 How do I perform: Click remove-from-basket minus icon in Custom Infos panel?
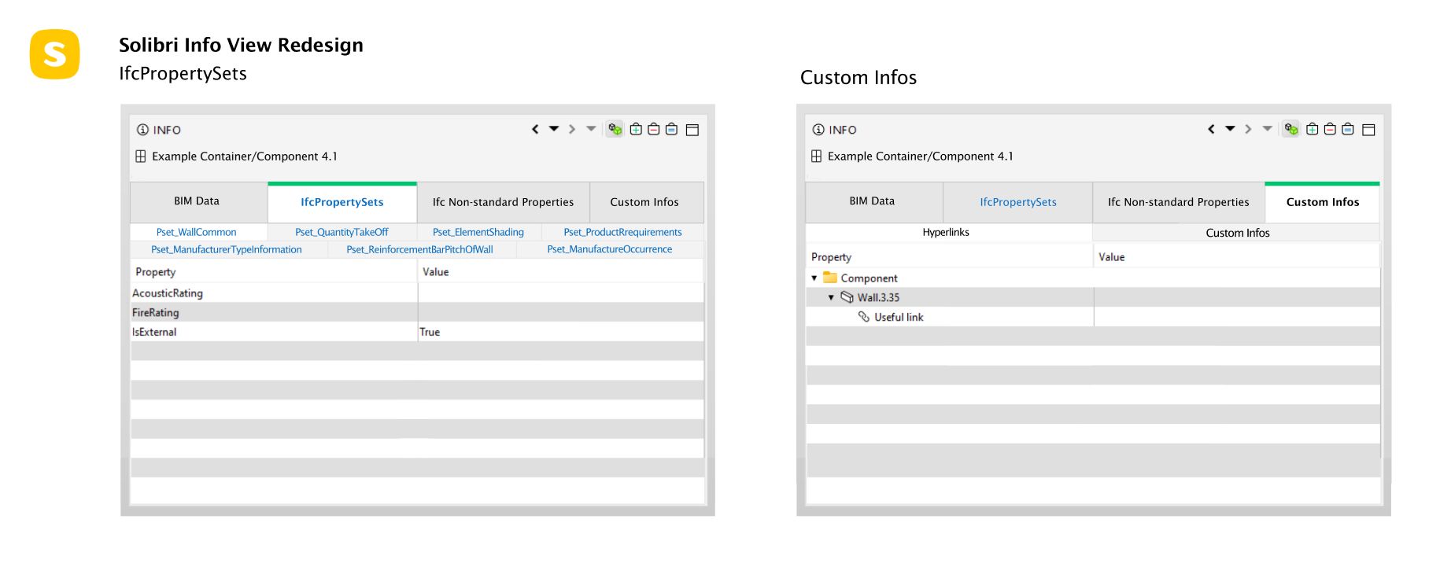pos(1330,129)
